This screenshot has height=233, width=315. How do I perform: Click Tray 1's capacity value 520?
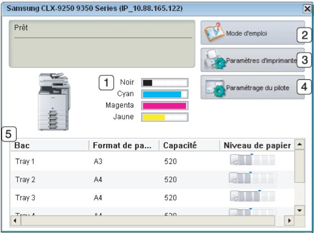coord(171,161)
